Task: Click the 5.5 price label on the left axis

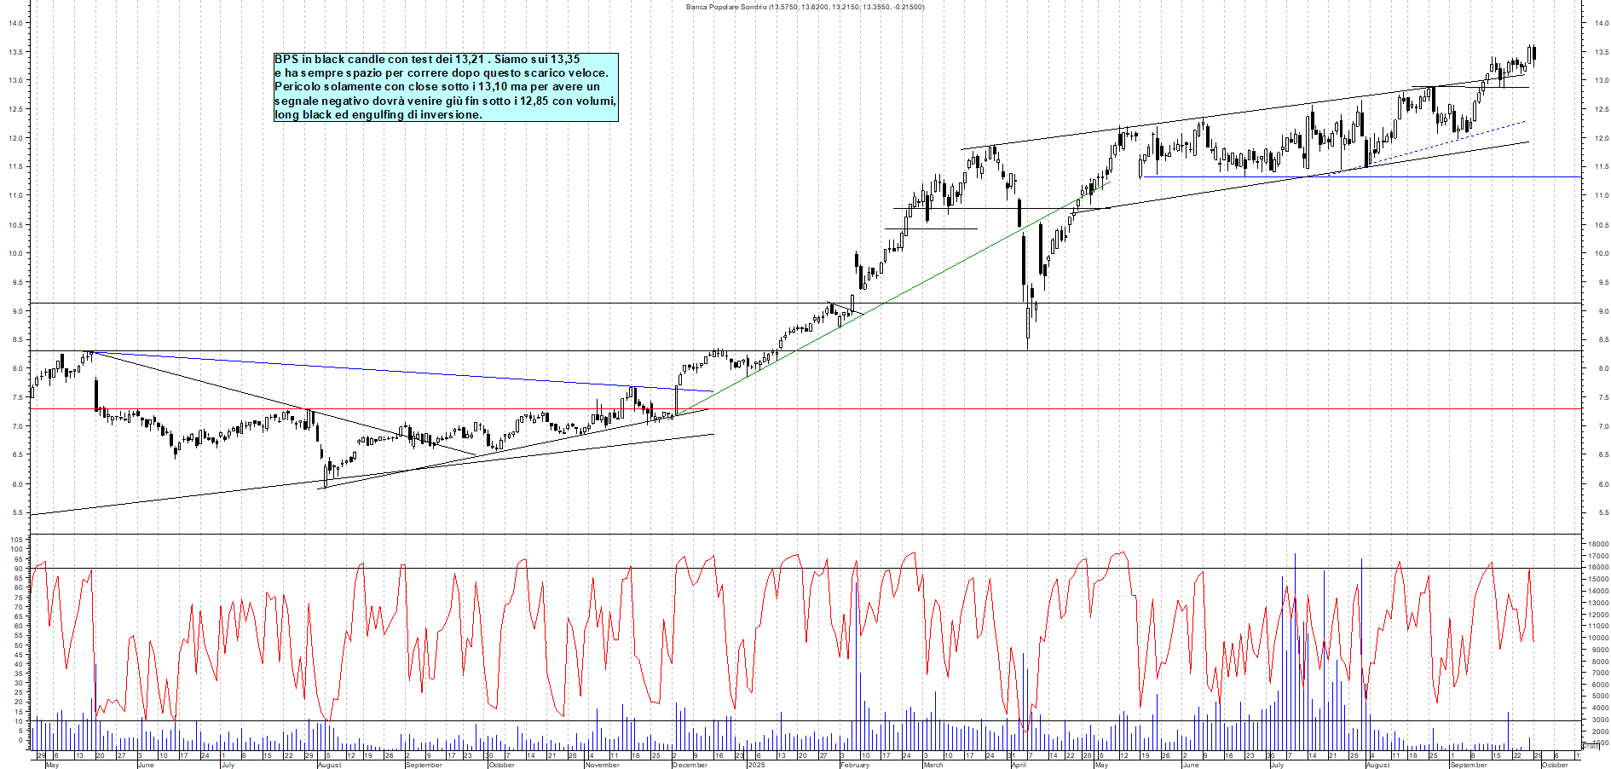Action: coord(16,513)
